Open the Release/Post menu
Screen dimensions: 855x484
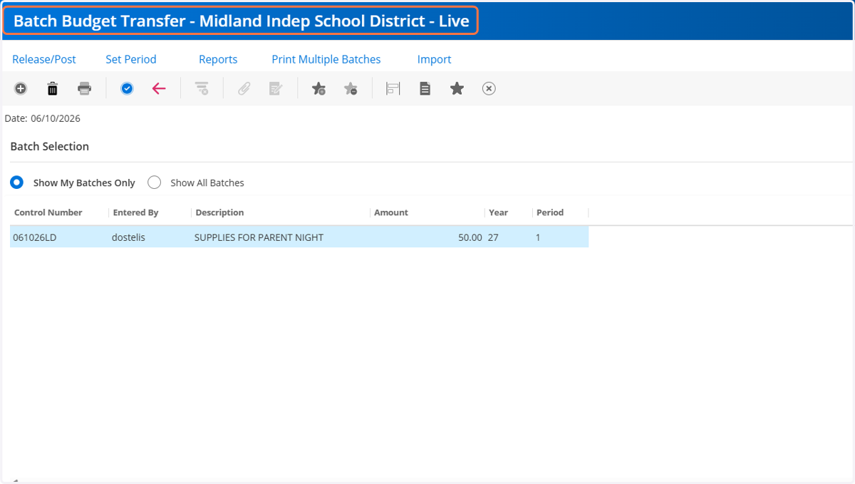44,59
